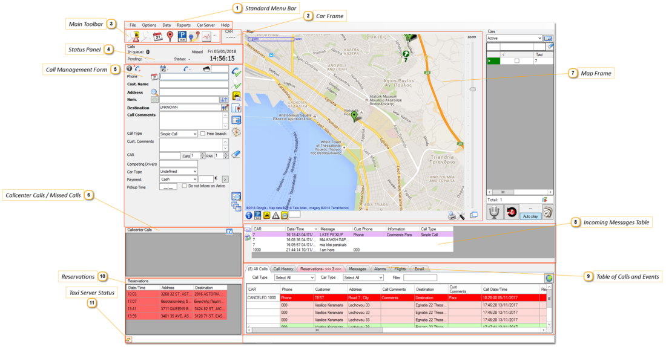The height and width of the screenshot is (347, 666).
Task: Toggle the Free Search checkbox
Action: pos(203,134)
